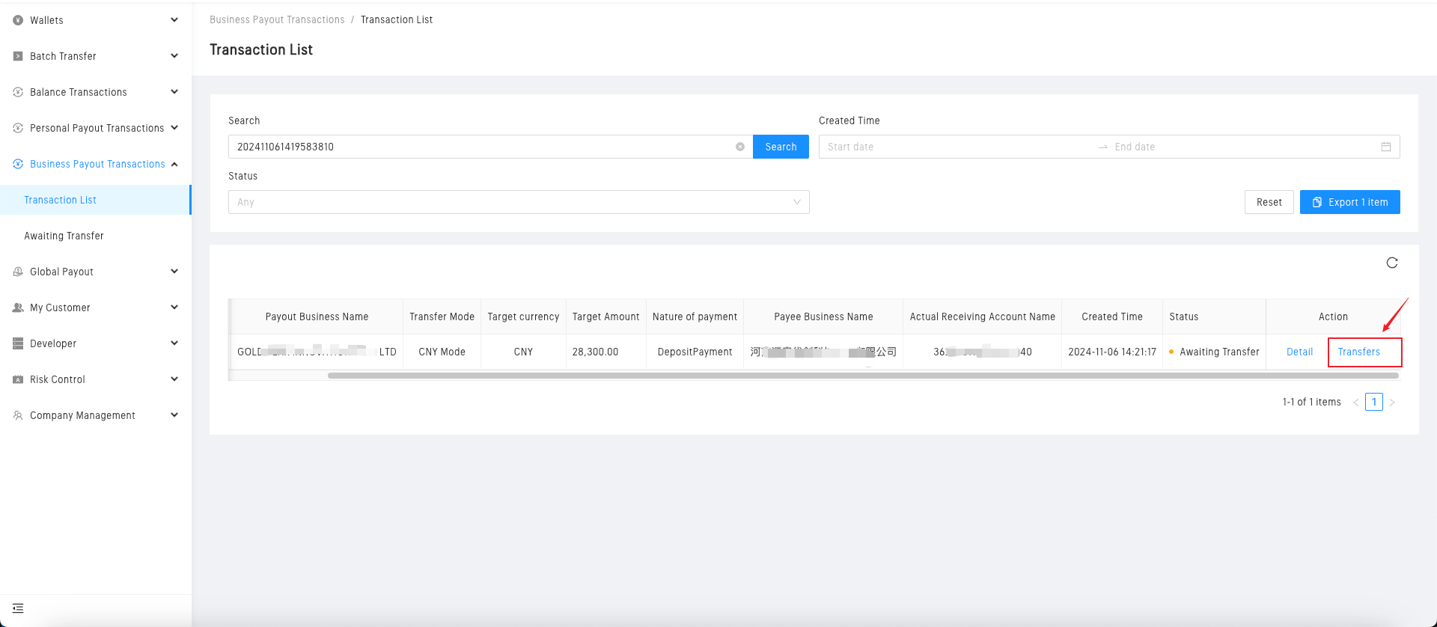Go to the previous page arrow
1437x627 pixels.
[1356, 403]
